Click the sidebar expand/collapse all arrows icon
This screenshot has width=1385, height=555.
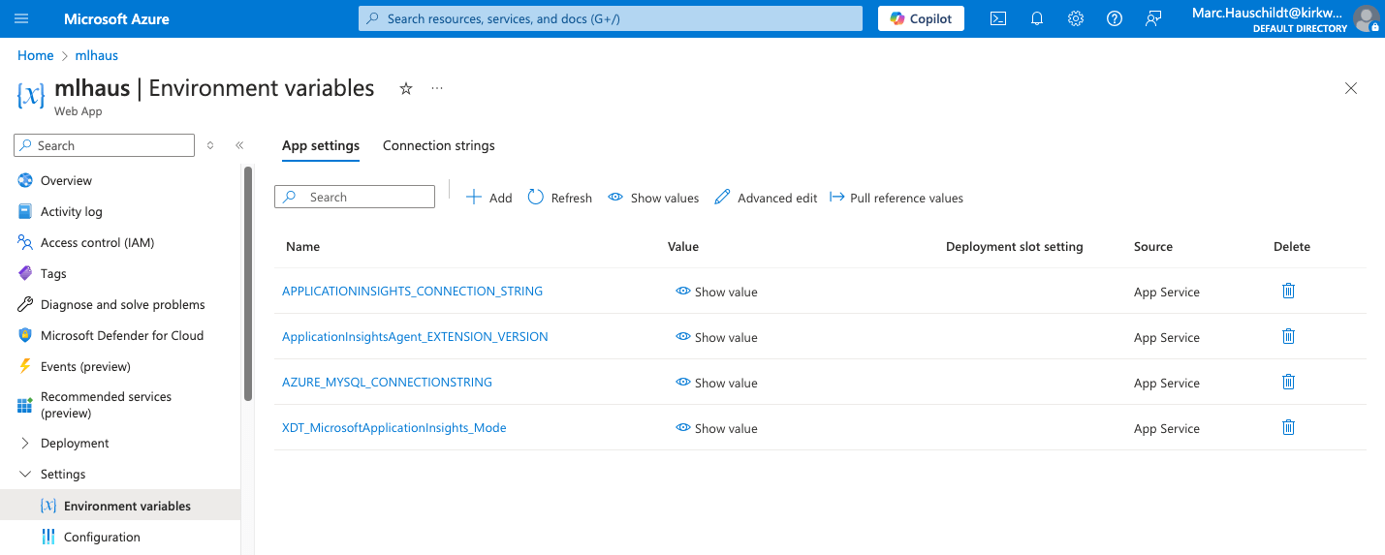pos(210,145)
